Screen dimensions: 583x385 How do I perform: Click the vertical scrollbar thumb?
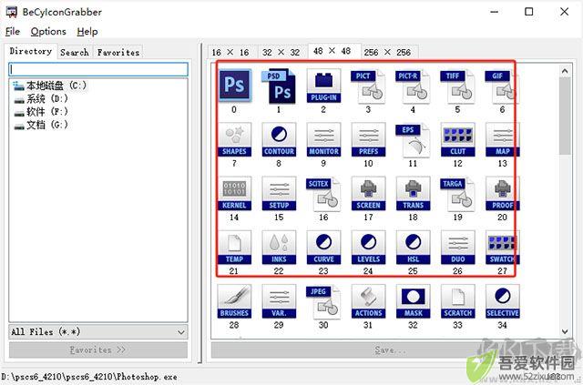(565, 116)
